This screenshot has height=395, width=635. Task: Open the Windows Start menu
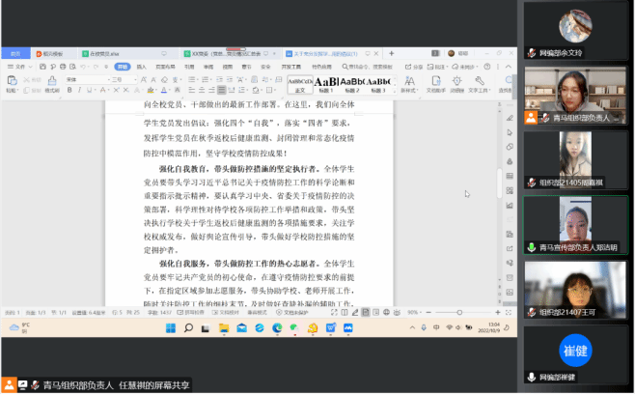[x=171, y=328]
